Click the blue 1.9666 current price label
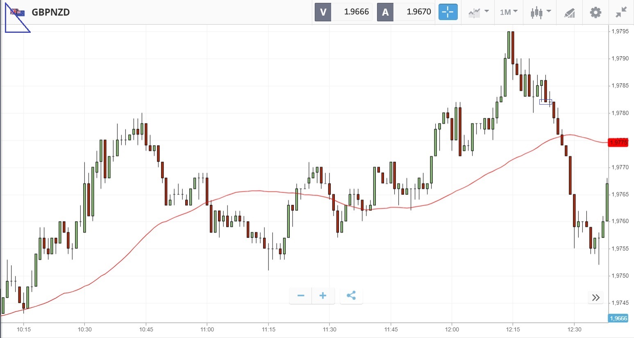The height and width of the screenshot is (338, 634). [618, 318]
